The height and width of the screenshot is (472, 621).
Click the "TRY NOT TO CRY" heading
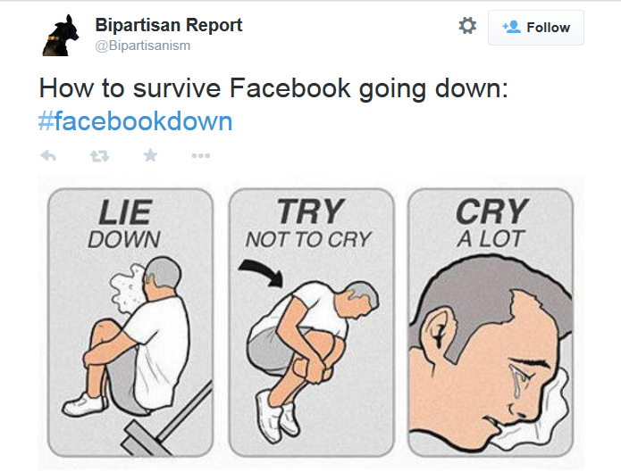(x=308, y=225)
